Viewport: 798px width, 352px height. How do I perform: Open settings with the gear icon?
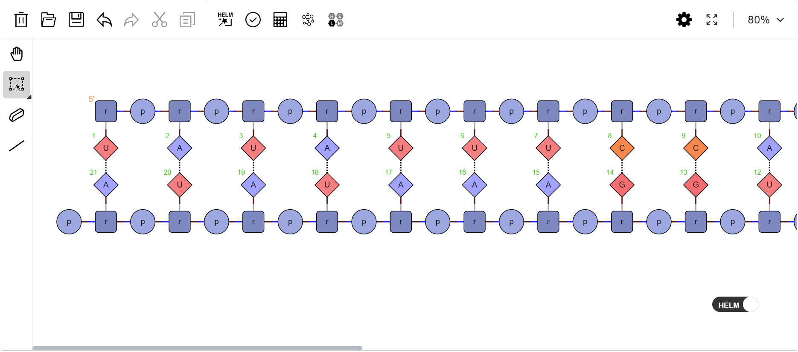(x=684, y=20)
